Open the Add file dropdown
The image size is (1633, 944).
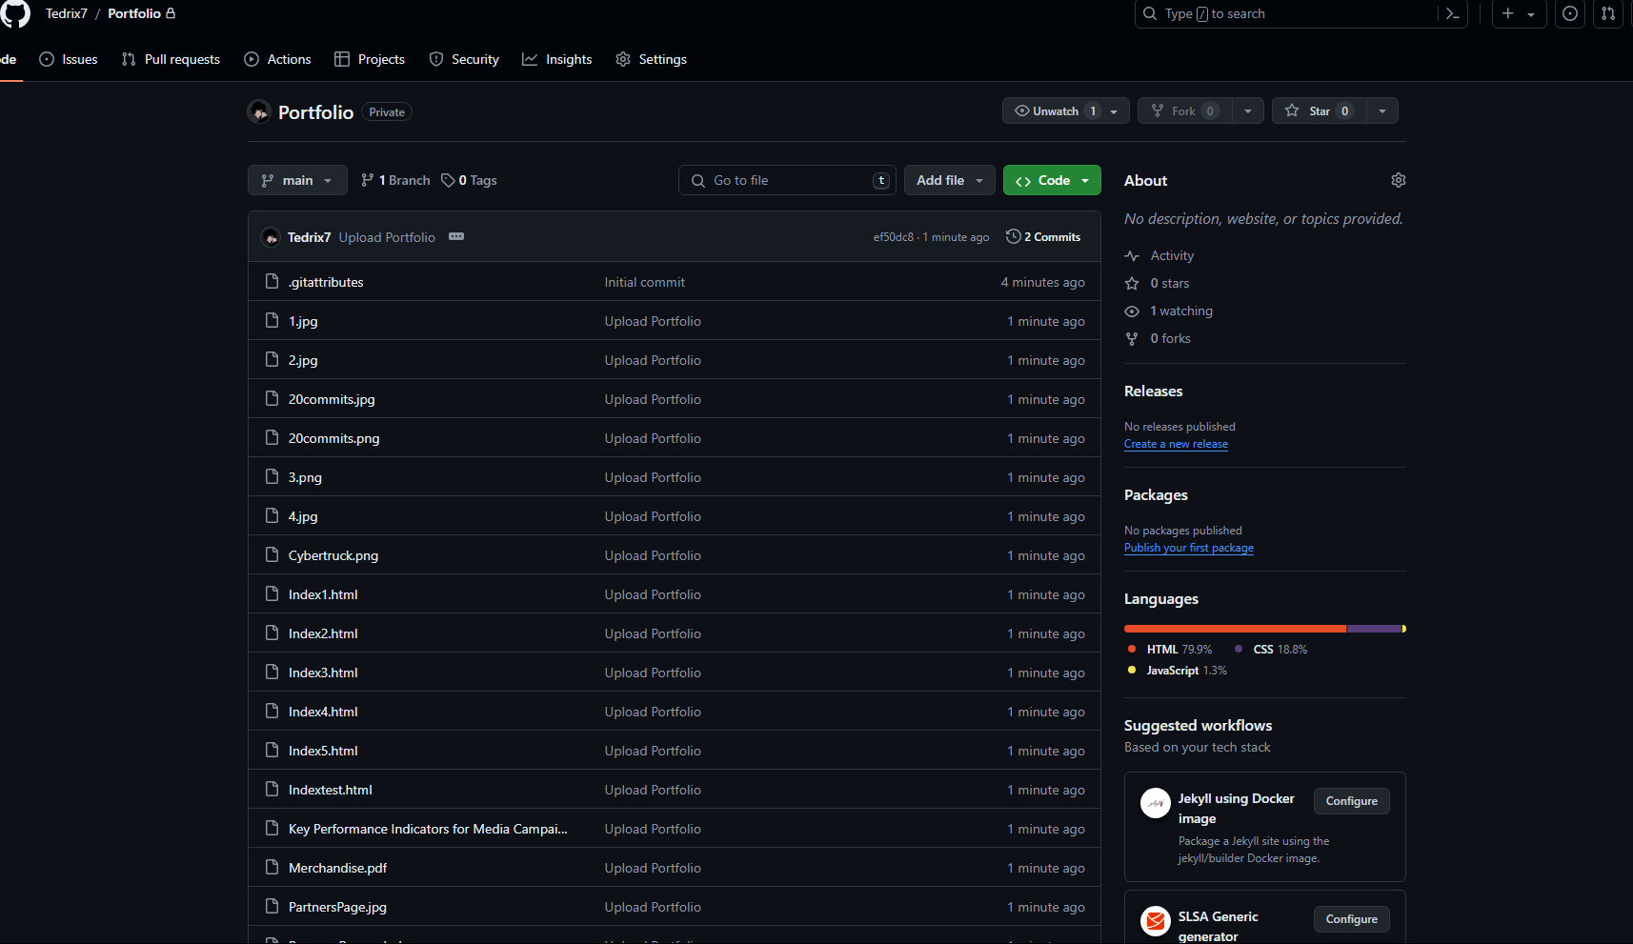(x=949, y=180)
